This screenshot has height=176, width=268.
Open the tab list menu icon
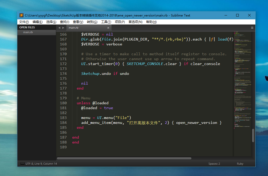coord(252,28)
